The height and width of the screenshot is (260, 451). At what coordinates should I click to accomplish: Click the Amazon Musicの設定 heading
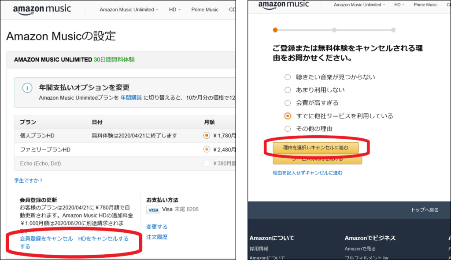click(61, 36)
